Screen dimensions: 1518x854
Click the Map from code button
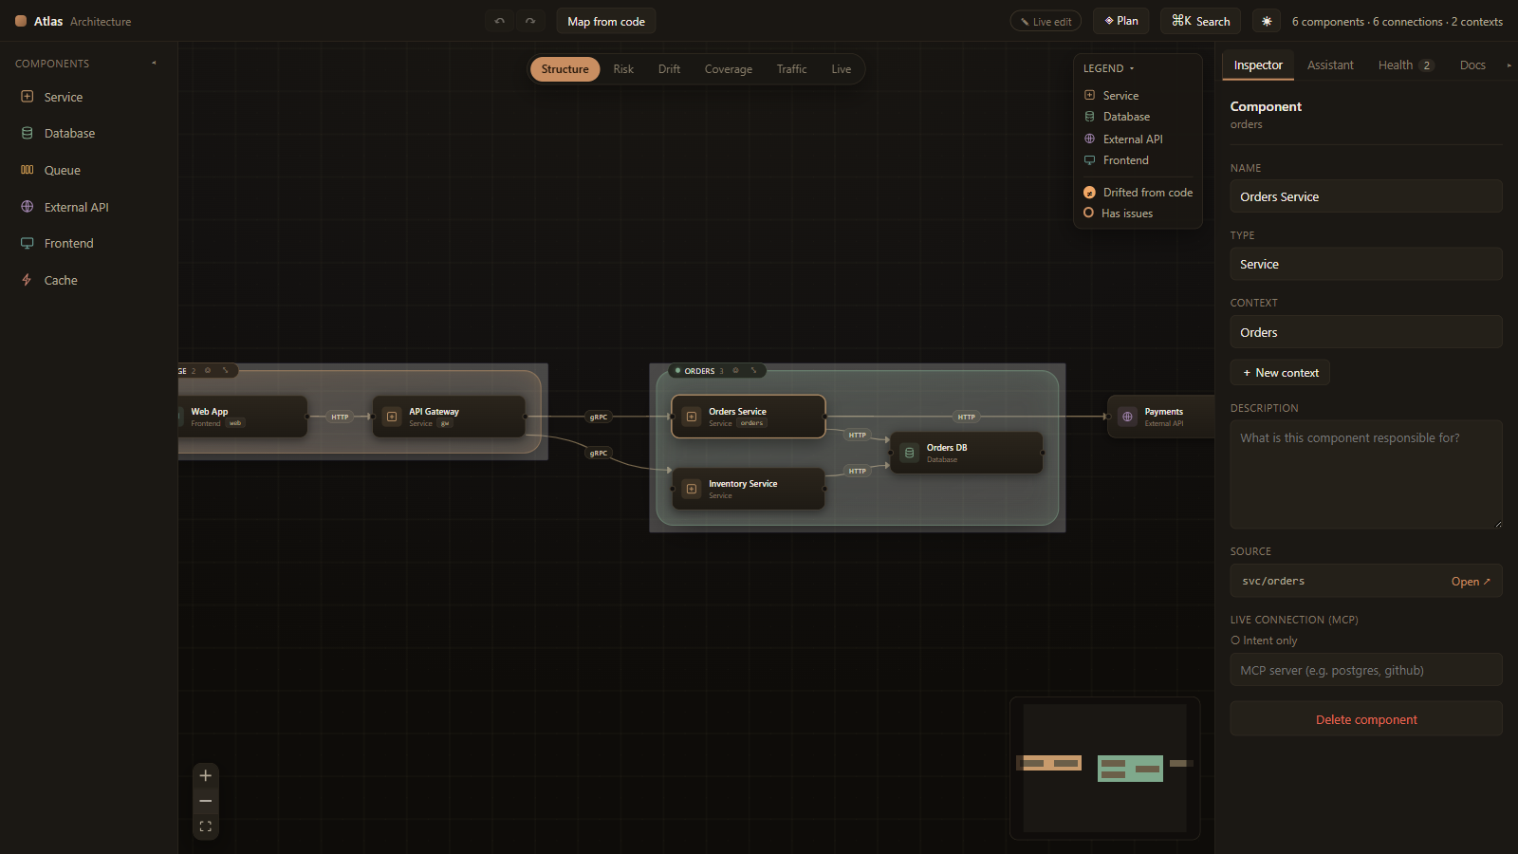pyautogui.click(x=606, y=21)
